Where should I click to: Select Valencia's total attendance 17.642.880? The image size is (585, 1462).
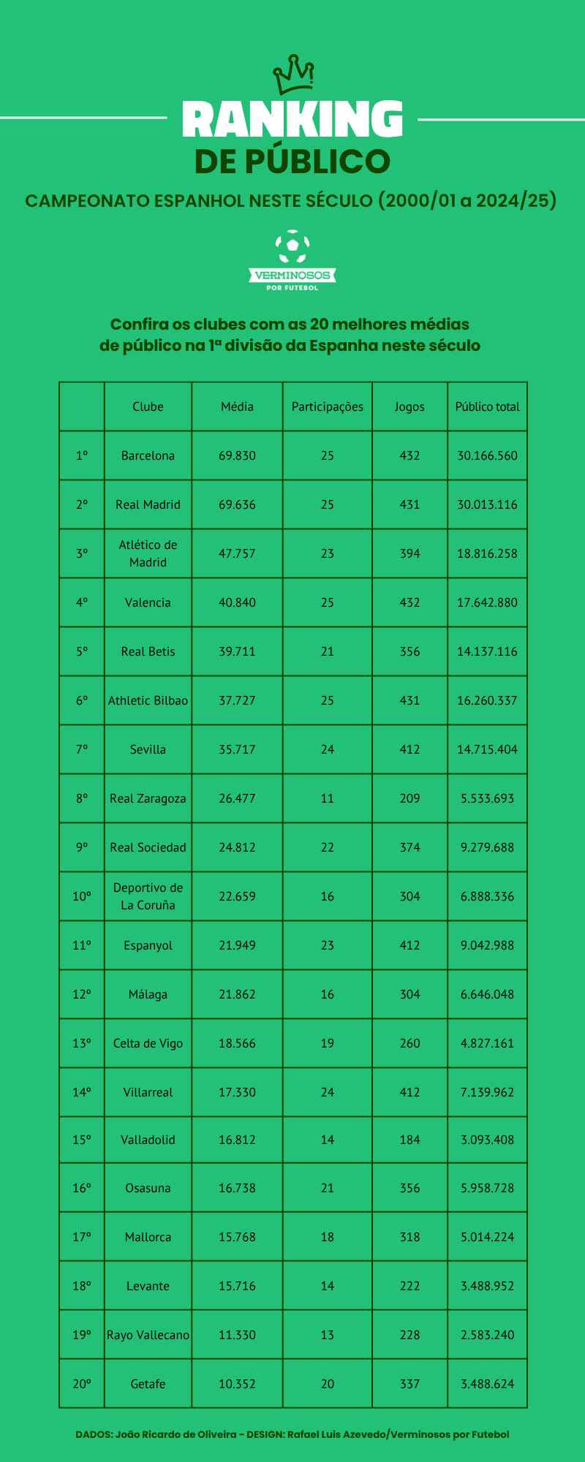pos(487,602)
